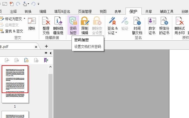
Task: Switch to the 注释 tab
Action: click(13, 11)
